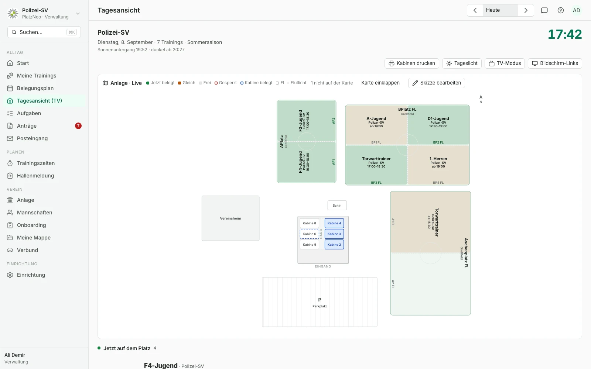This screenshot has height=369, width=591.
Task: Open Belegungsplan in sidebar
Action: click(x=44, y=88)
